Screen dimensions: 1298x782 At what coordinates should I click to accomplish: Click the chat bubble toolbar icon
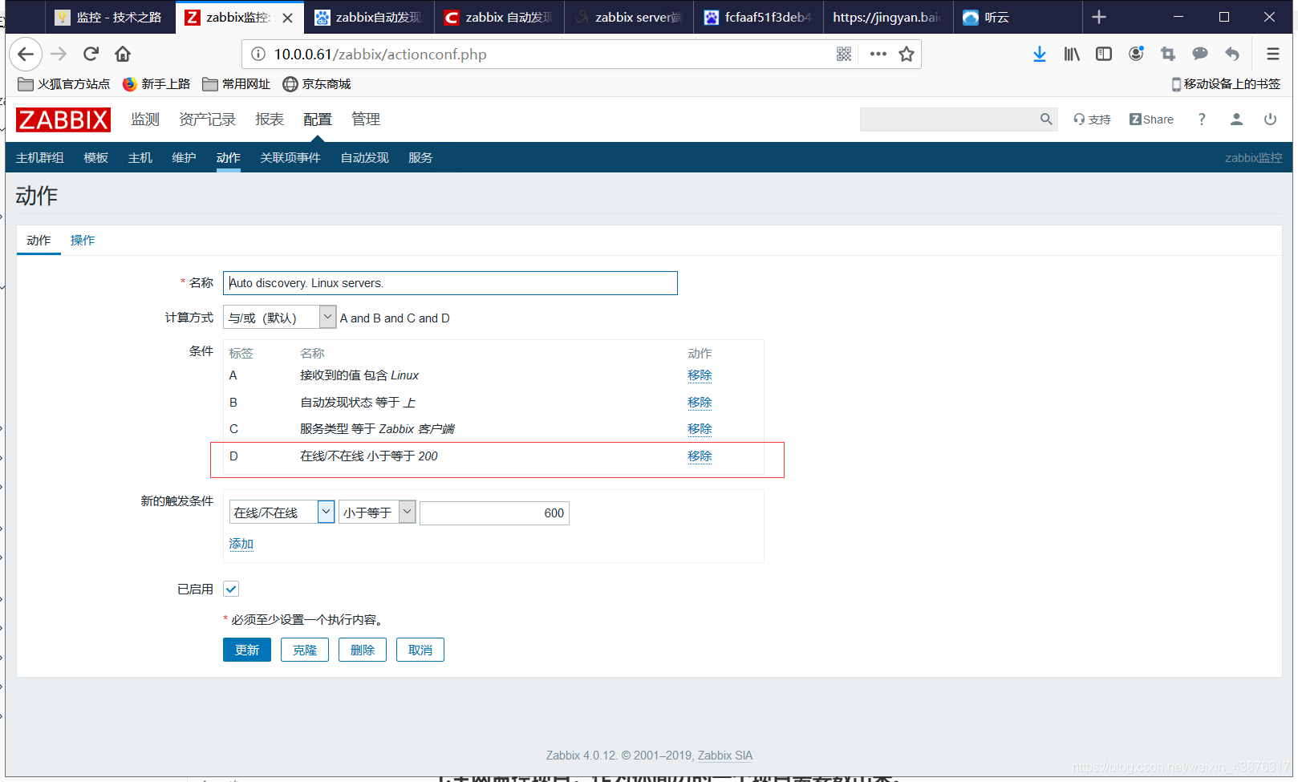pyautogui.click(x=1200, y=54)
